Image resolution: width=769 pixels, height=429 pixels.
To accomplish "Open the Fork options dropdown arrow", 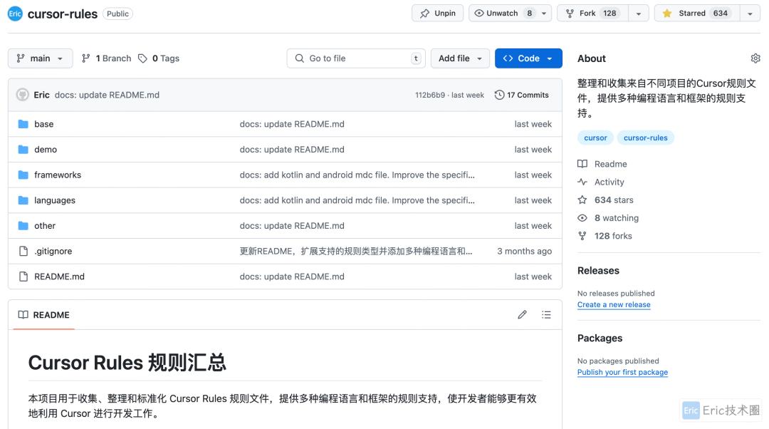I will pos(638,13).
